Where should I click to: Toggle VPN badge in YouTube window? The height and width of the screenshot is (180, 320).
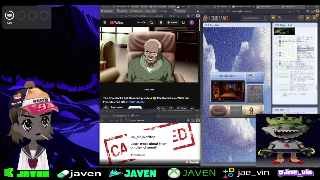tap(193, 16)
